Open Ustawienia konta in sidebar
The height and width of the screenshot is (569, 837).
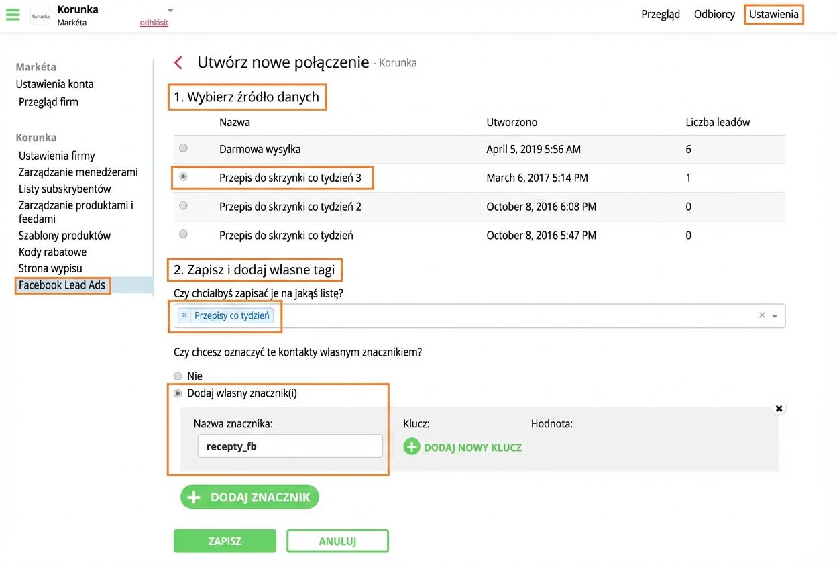(x=55, y=84)
